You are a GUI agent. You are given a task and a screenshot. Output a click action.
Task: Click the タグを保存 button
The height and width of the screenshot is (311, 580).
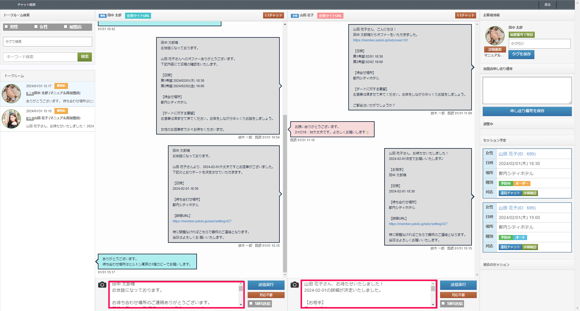click(x=521, y=54)
